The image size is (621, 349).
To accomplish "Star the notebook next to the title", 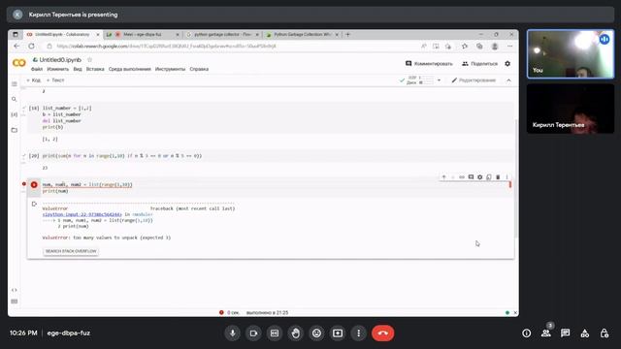I will (90, 60).
